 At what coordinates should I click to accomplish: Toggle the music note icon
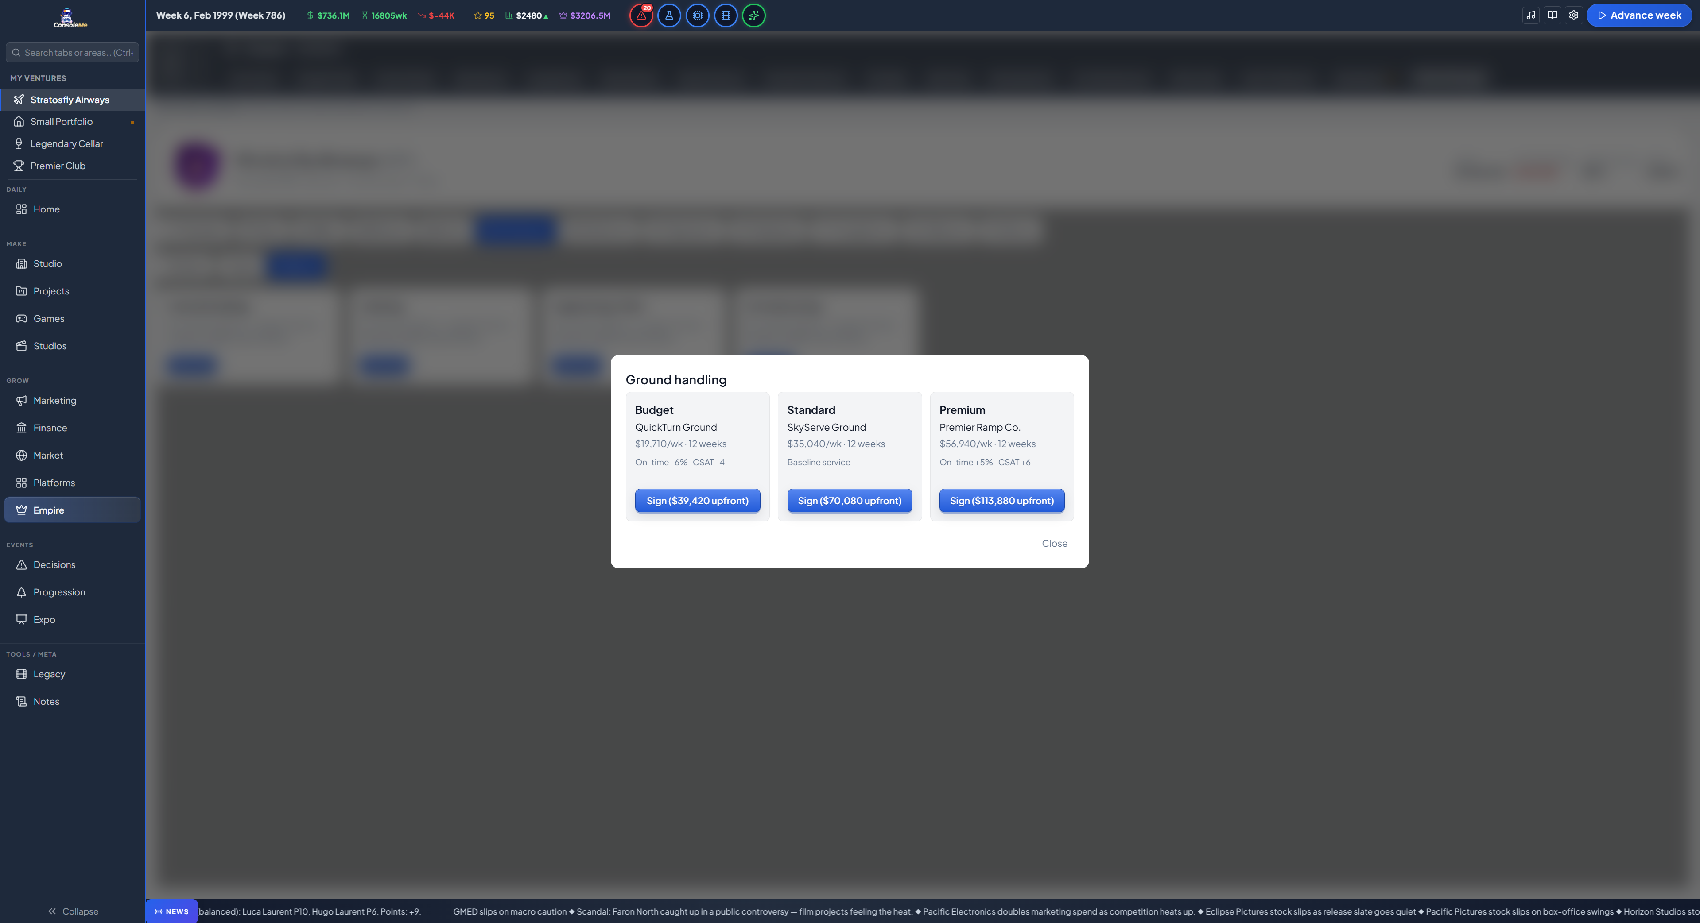coord(1531,15)
